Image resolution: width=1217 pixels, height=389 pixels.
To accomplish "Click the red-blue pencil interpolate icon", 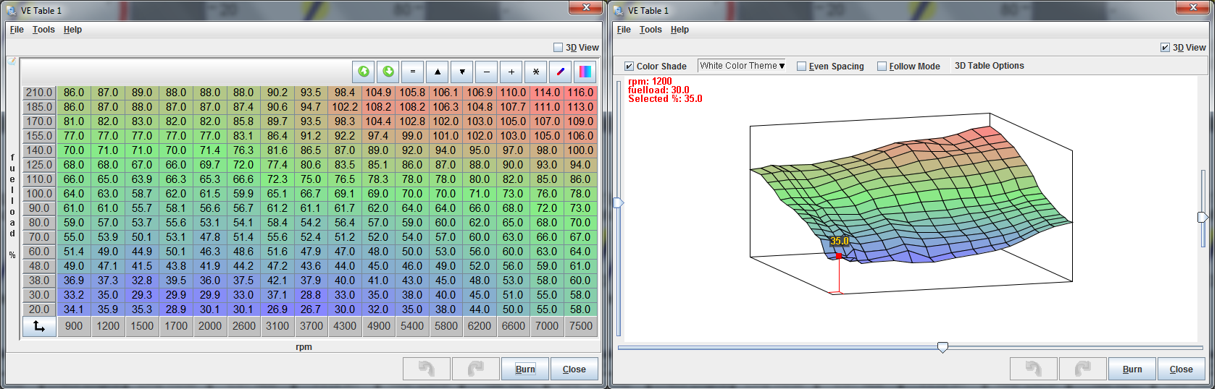I will tap(560, 72).
